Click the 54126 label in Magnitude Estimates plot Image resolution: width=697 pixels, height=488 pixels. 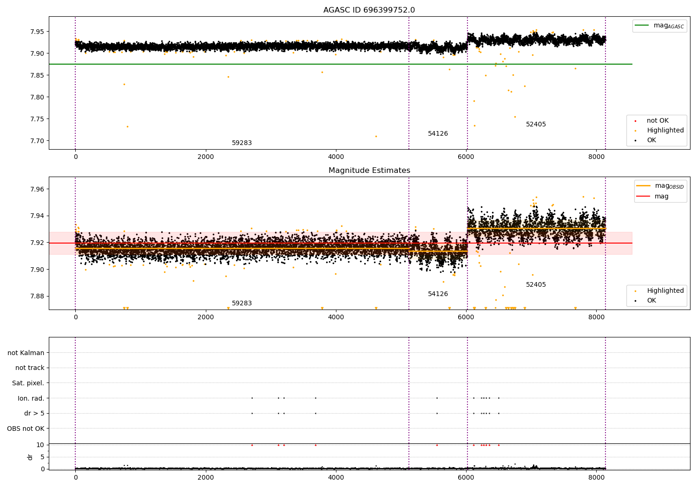coord(438,294)
